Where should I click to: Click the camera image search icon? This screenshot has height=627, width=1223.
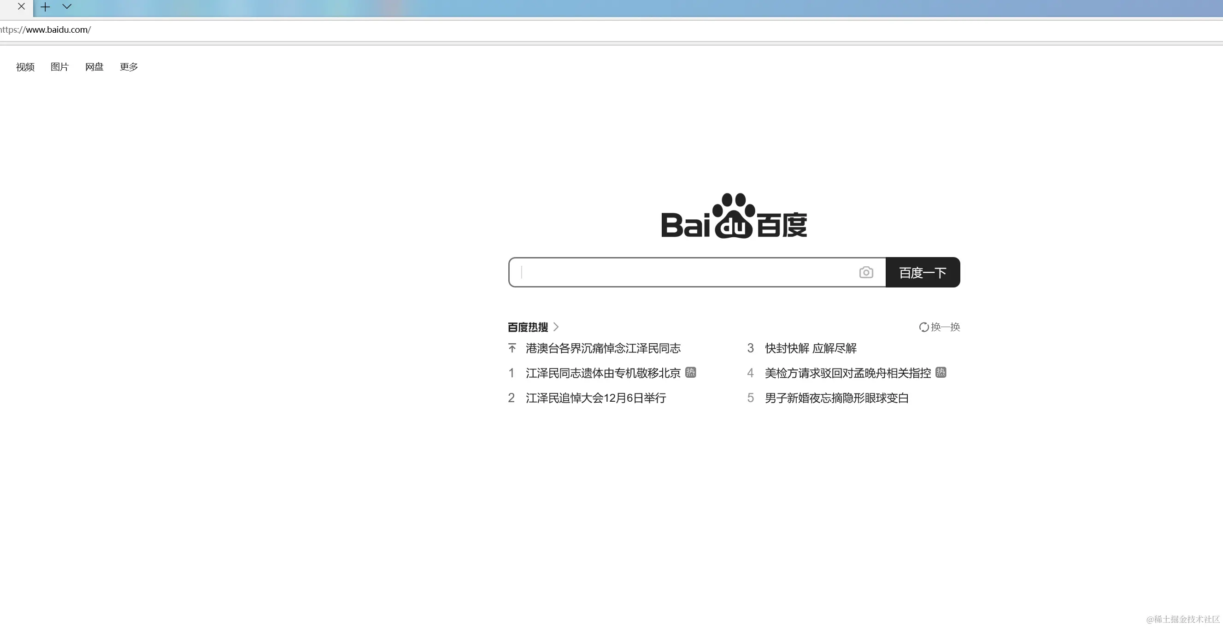click(865, 272)
